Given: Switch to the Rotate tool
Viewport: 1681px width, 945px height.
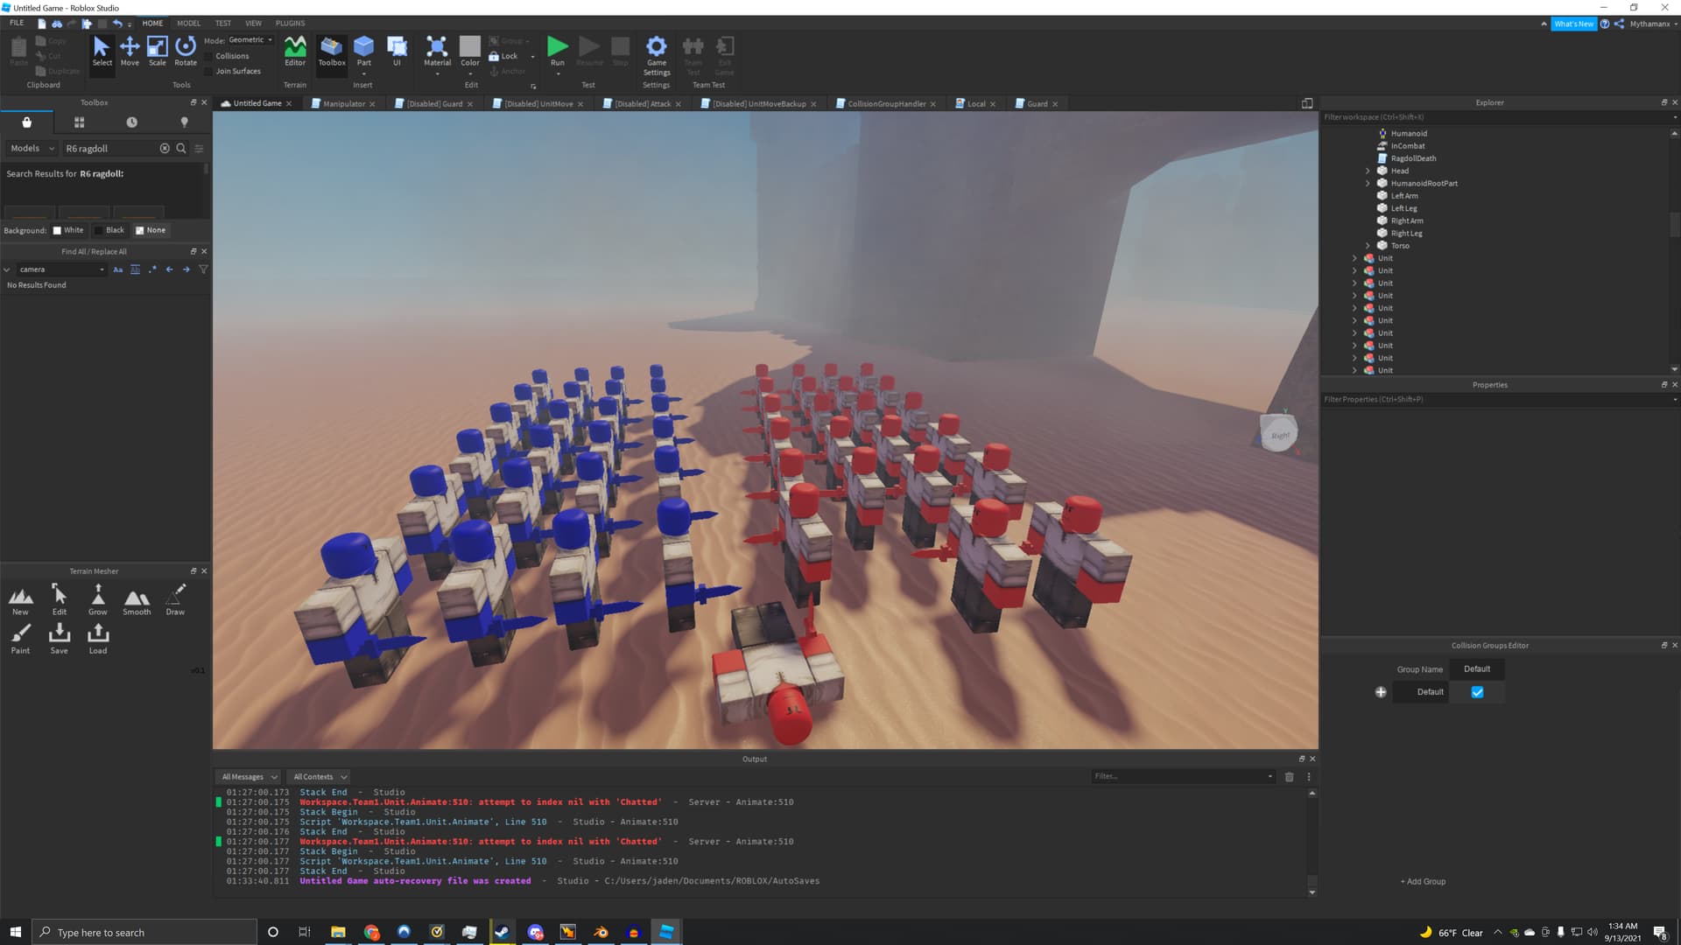Looking at the screenshot, I should tap(186, 52).
